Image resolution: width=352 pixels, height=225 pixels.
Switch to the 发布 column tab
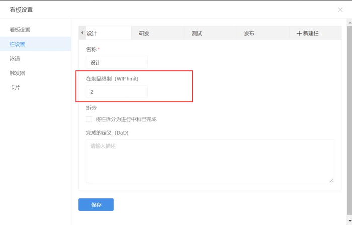[x=262, y=33]
